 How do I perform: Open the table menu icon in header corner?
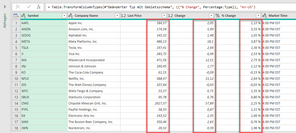[x=16, y=16]
